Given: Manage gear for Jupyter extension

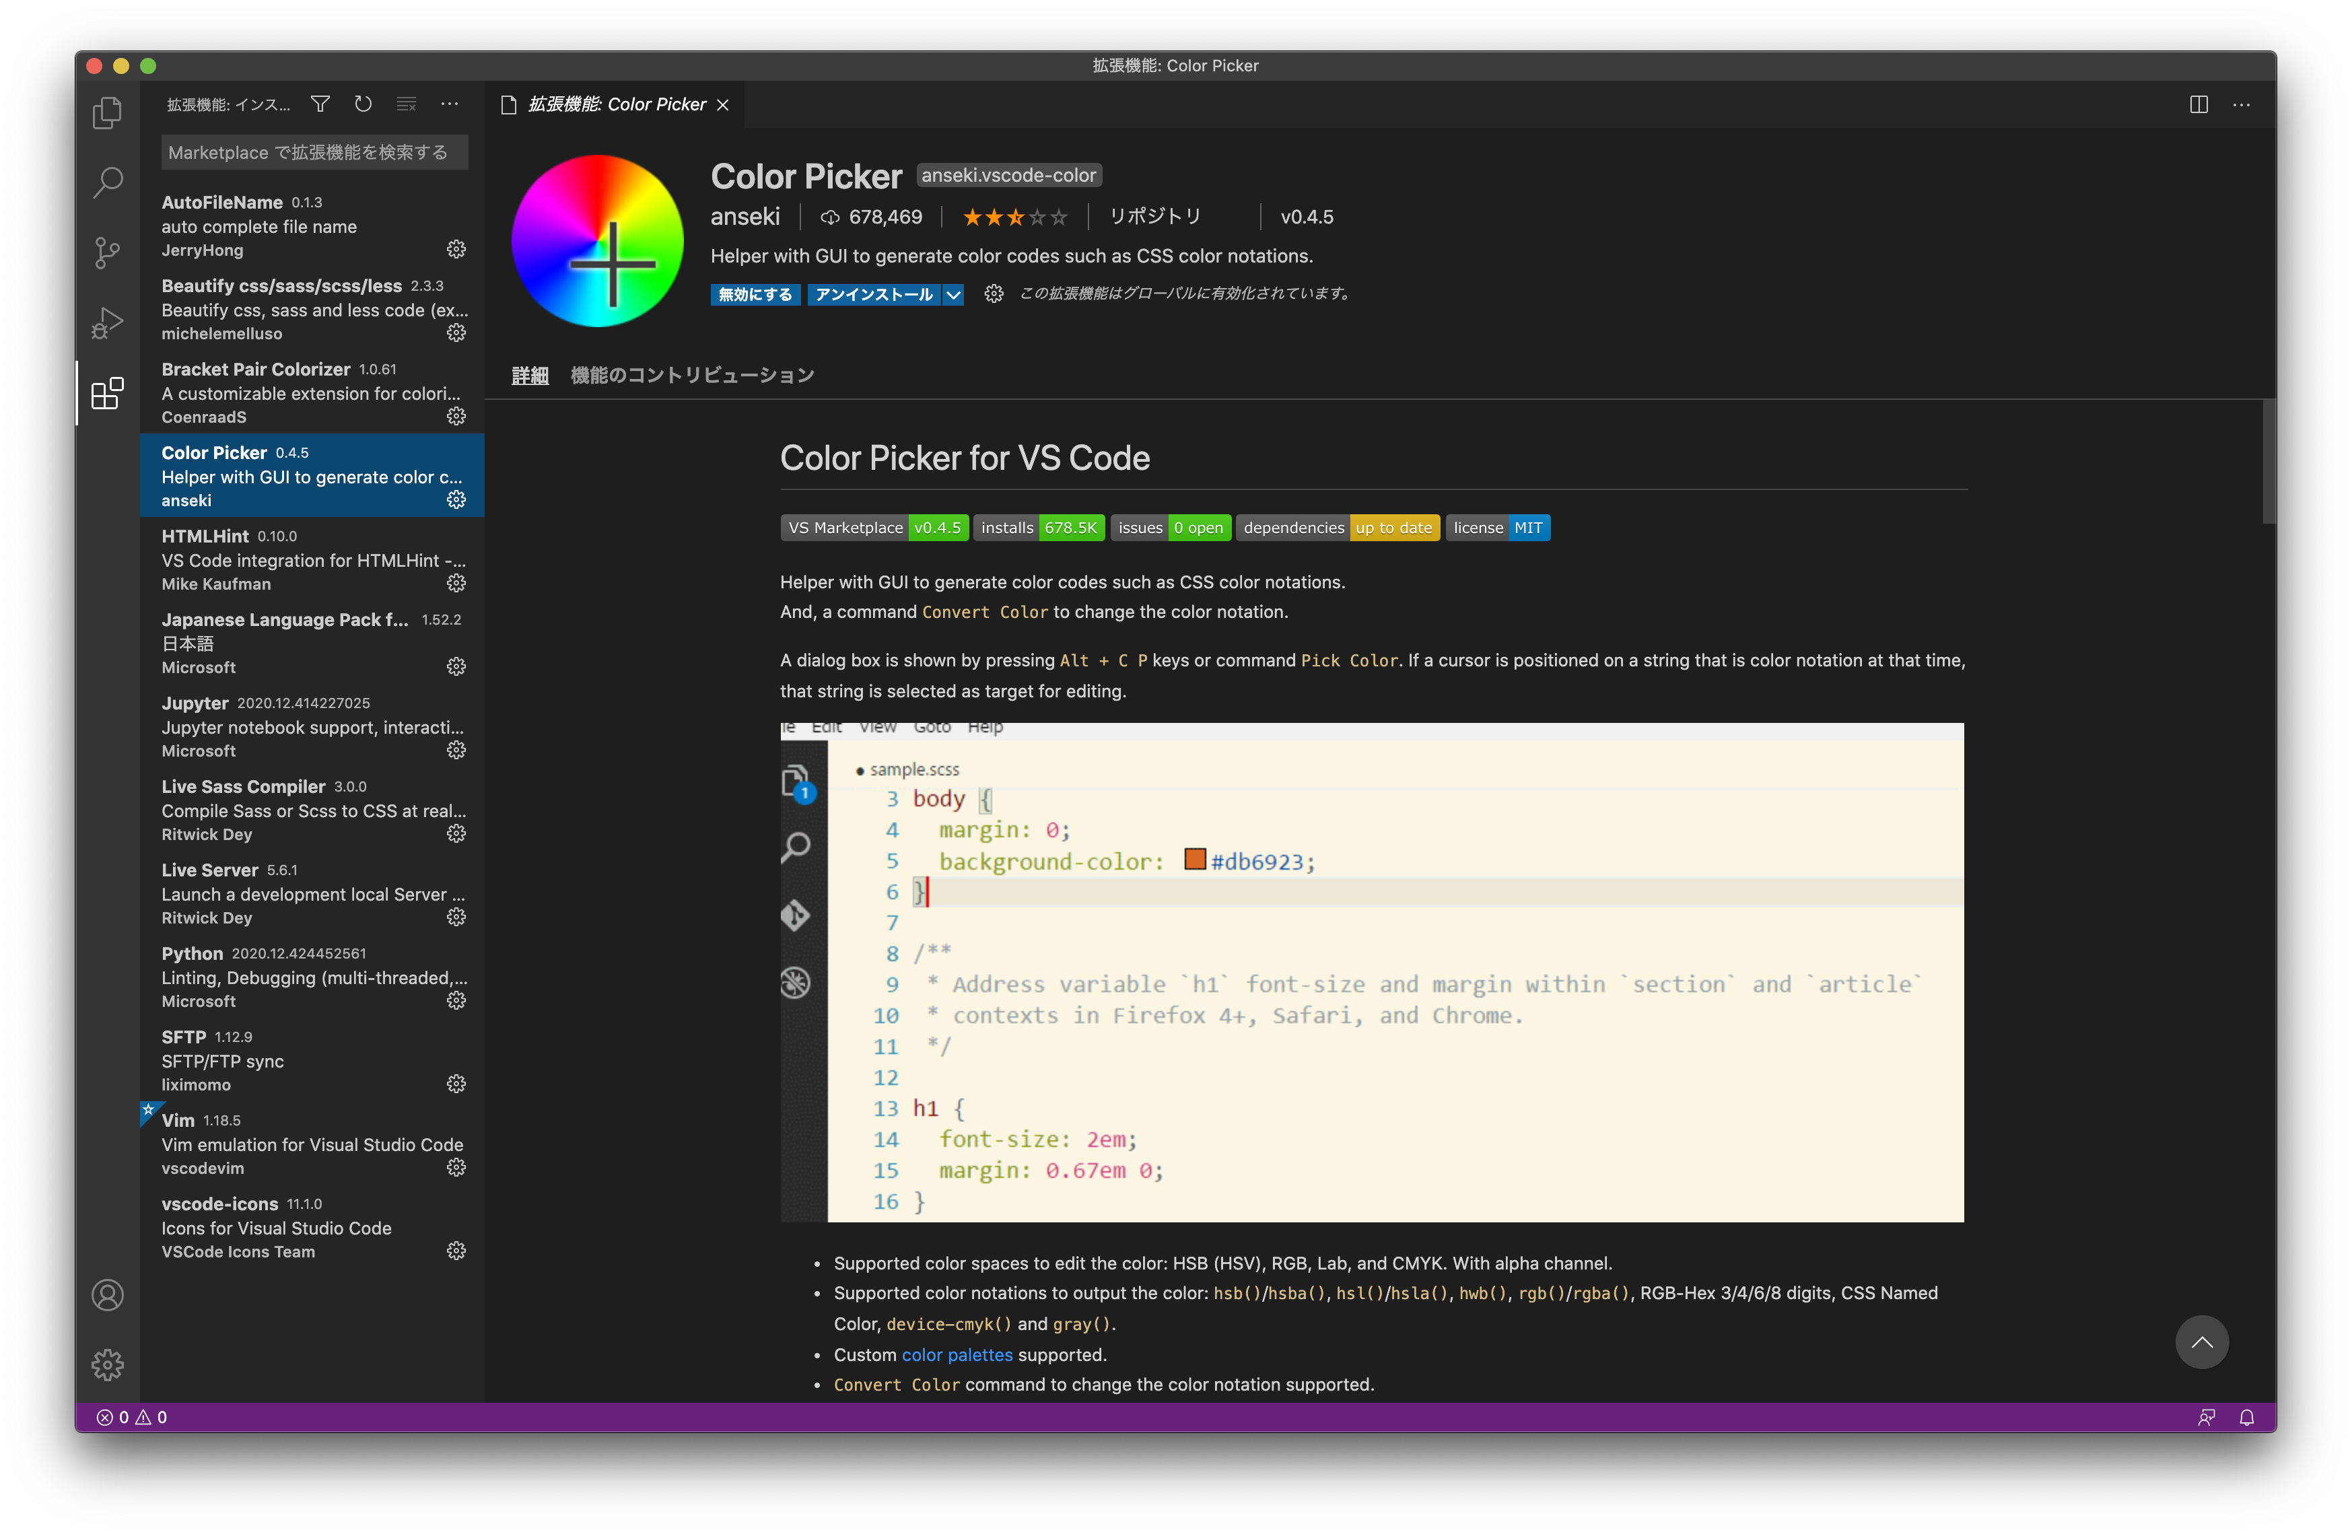Looking at the screenshot, I should [456, 751].
